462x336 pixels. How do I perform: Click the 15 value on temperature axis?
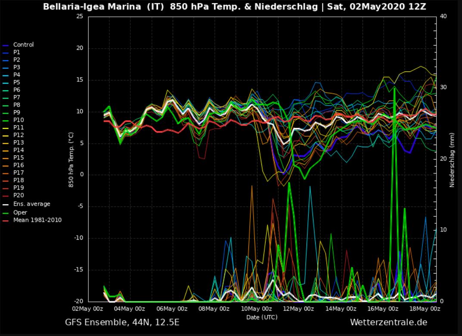pyautogui.click(x=80, y=80)
